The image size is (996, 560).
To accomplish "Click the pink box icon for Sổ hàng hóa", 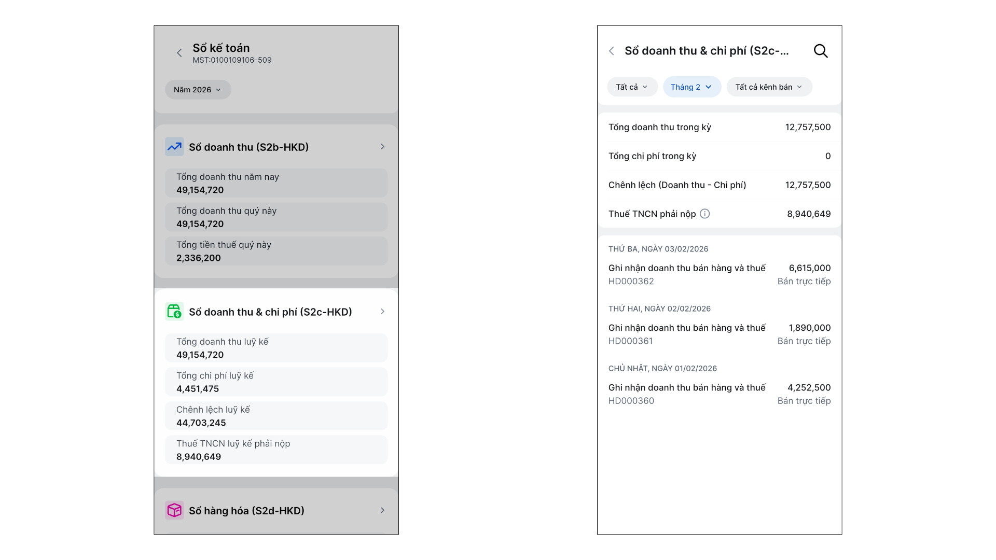I will (174, 510).
